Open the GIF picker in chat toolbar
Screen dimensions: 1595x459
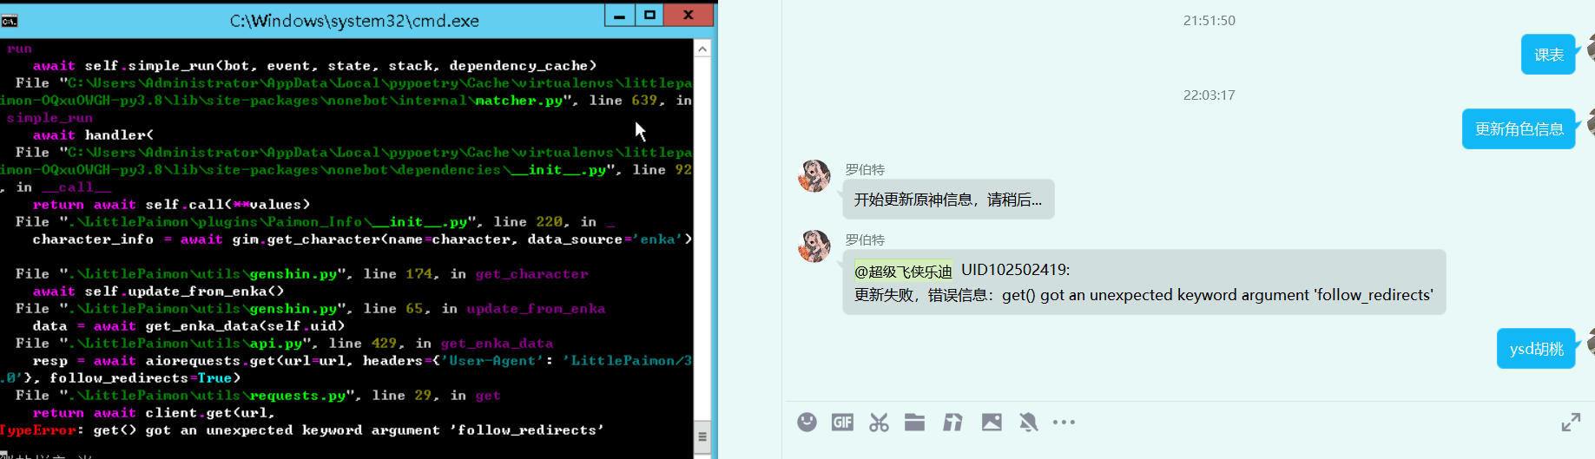pos(842,423)
